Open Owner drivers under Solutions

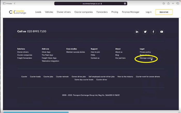[x=23, y=52]
